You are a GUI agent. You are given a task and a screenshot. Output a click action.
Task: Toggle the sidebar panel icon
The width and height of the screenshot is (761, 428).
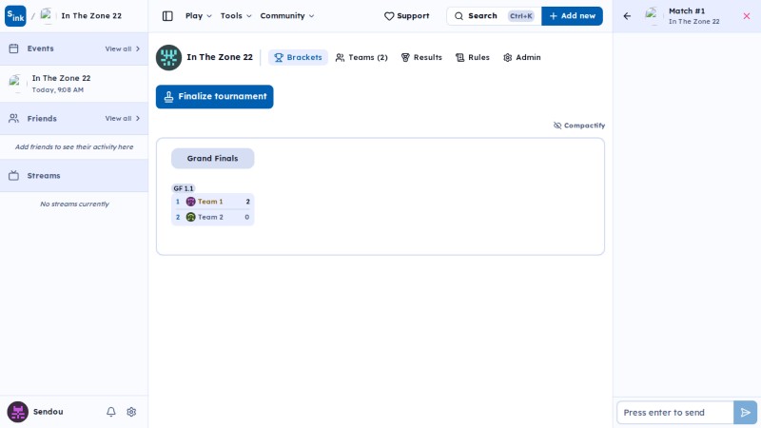[x=167, y=16]
